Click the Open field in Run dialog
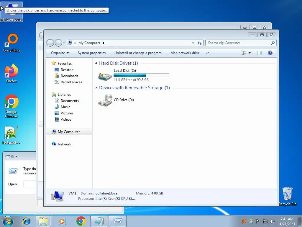Viewport: 302px width, 227px height. coord(30,184)
